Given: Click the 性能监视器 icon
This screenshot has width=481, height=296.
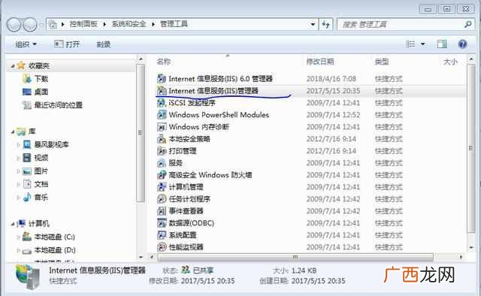Looking at the screenshot, I should tap(162, 247).
